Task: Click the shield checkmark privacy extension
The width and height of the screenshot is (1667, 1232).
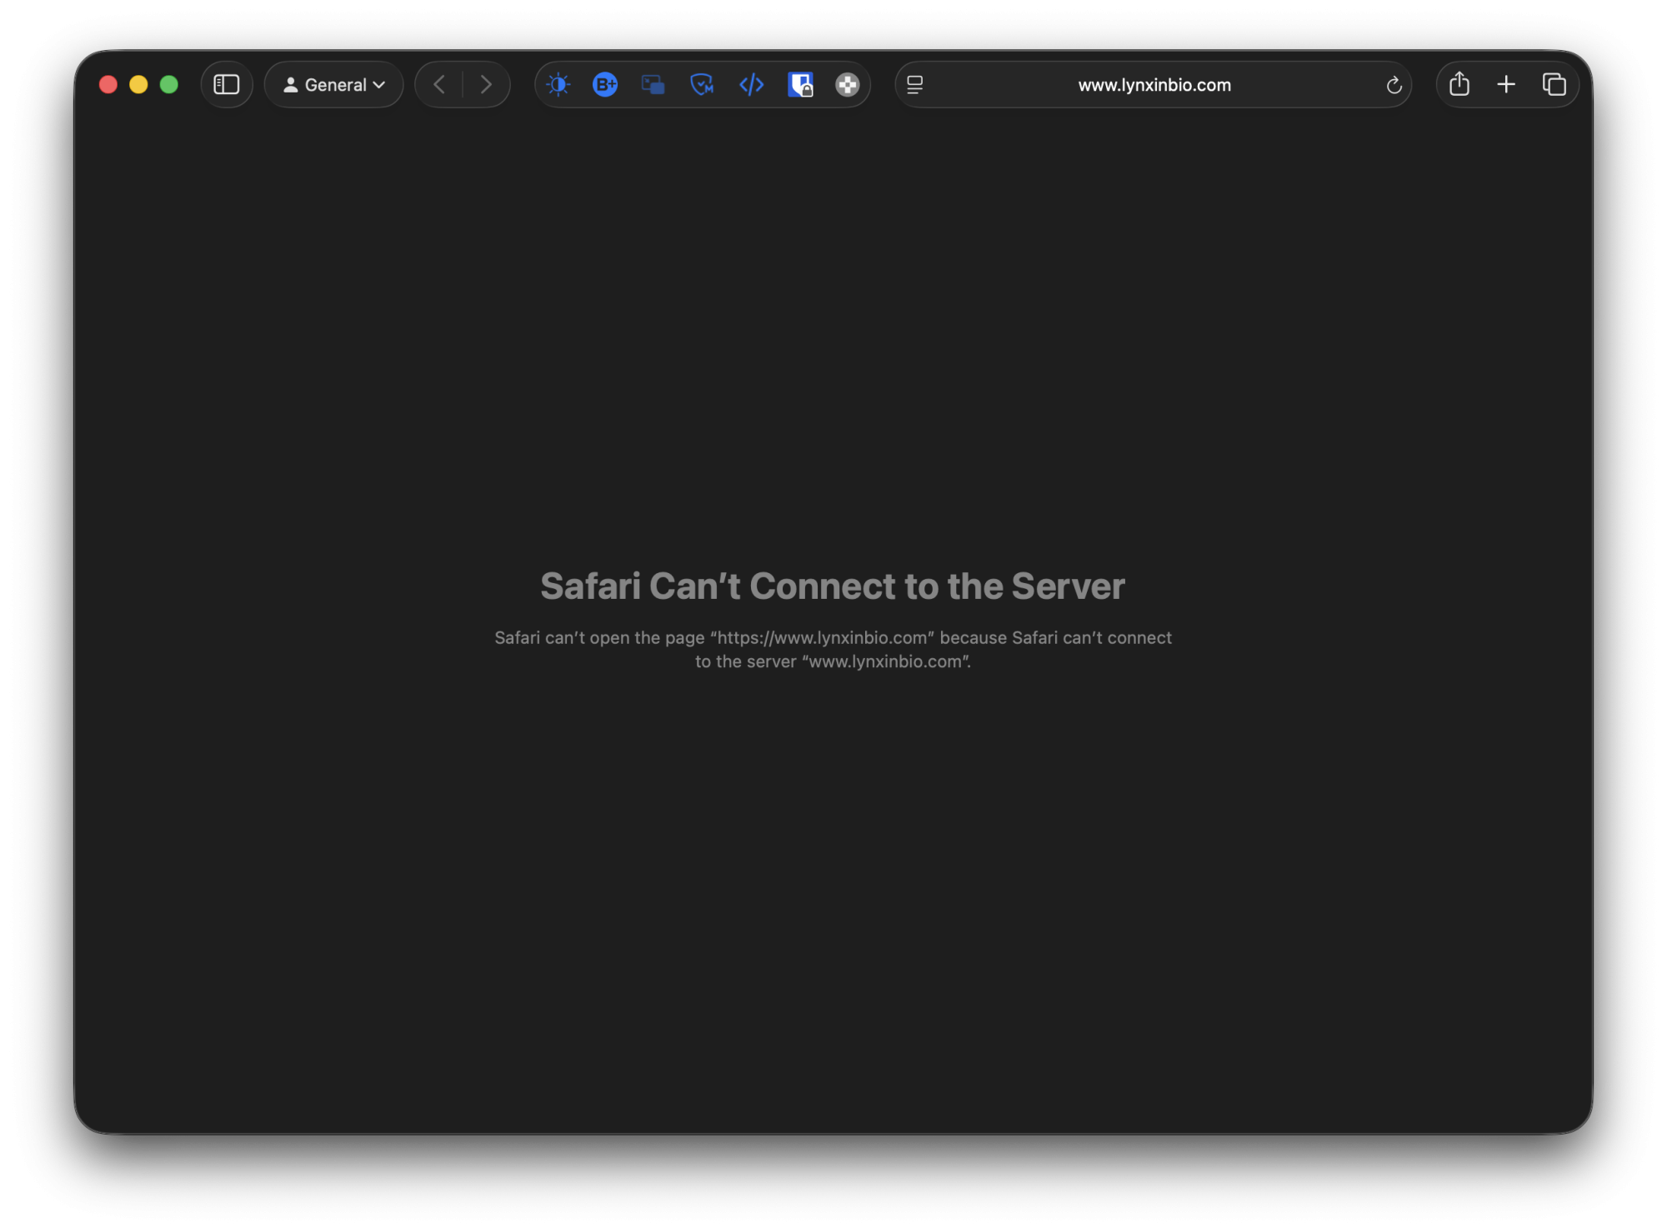Action: (701, 84)
